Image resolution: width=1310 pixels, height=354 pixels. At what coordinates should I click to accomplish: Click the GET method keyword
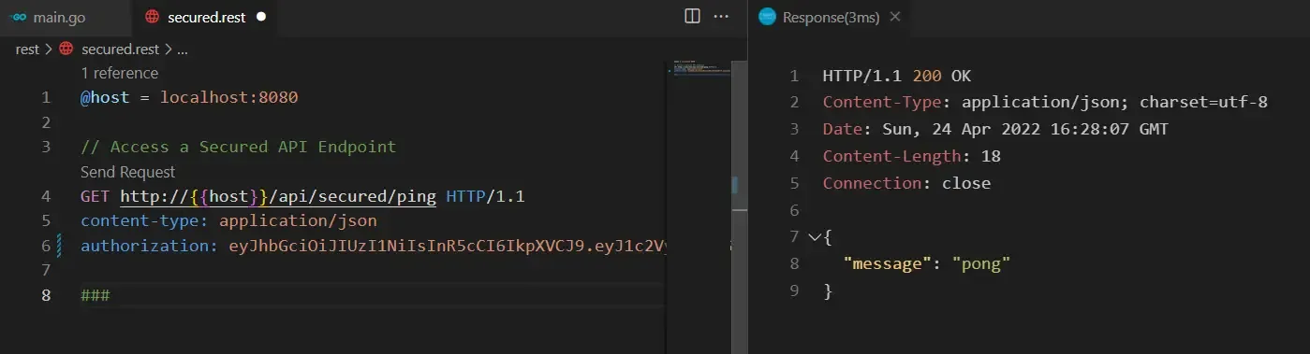96,196
